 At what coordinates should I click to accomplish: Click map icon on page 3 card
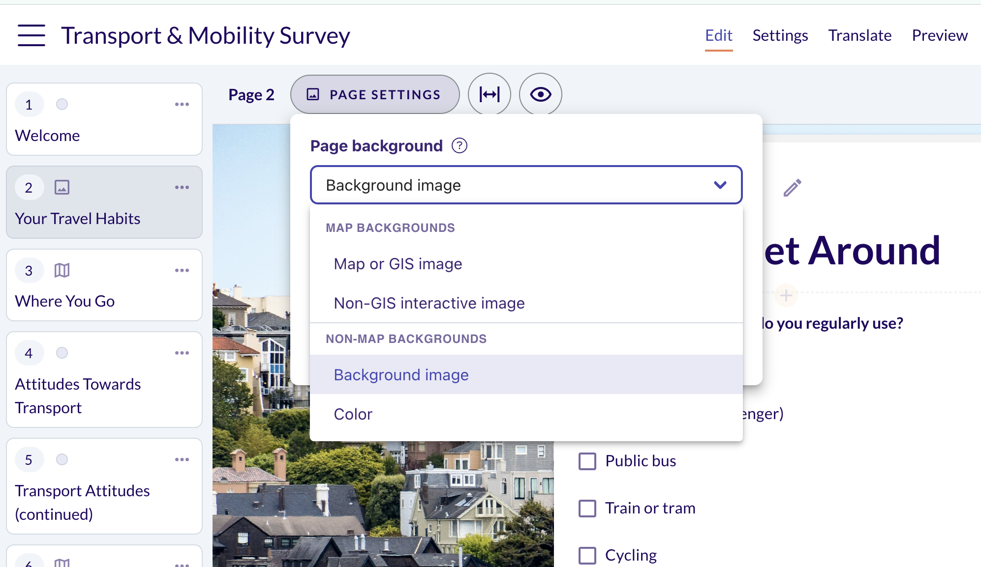(x=62, y=270)
